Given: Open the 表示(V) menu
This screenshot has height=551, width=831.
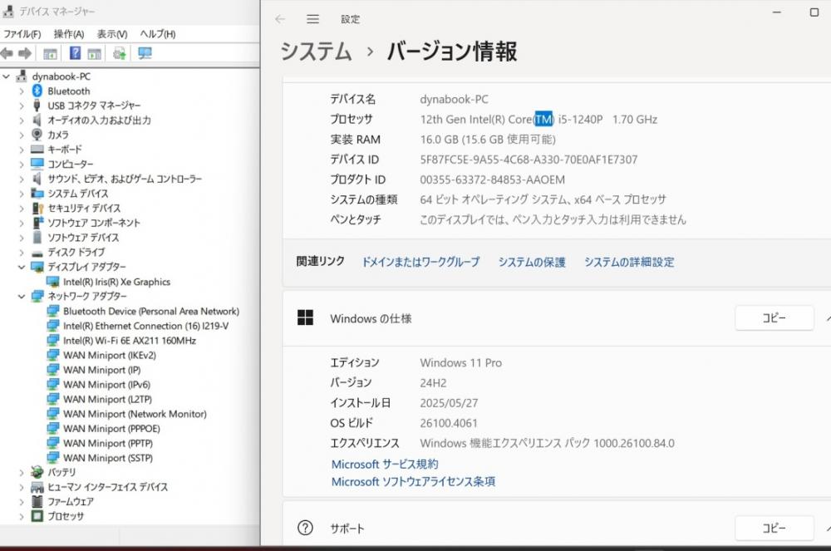Looking at the screenshot, I should (112, 34).
